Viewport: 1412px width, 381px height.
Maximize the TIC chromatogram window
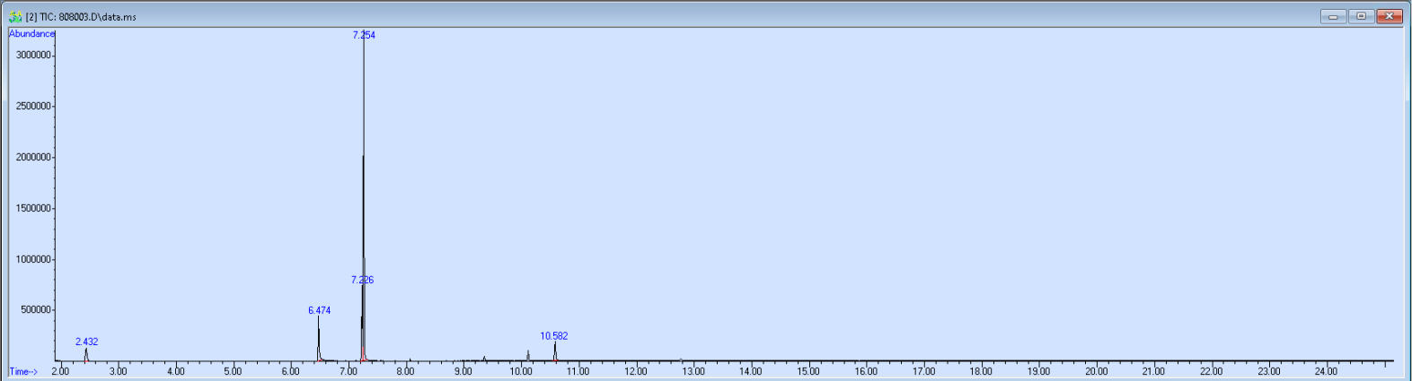[x=1362, y=16]
